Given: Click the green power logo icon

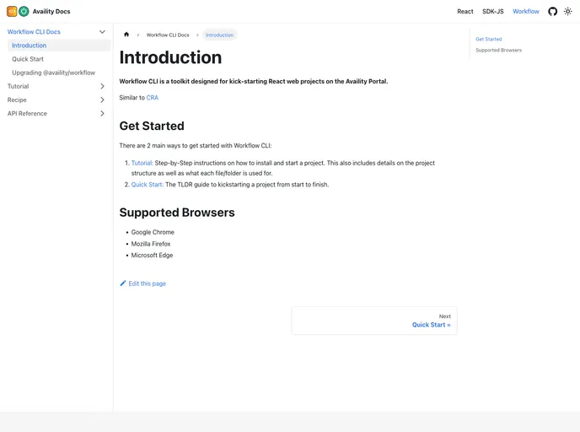Looking at the screenshot, I should click(x=24, y=12).
